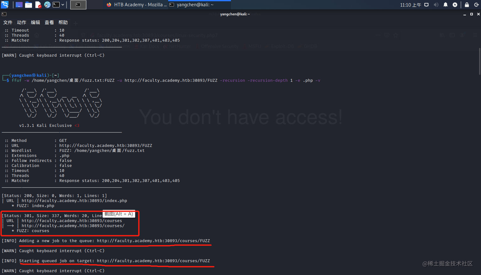Open the Kali applications menu
481x275 pixels.
pos(5,4)
